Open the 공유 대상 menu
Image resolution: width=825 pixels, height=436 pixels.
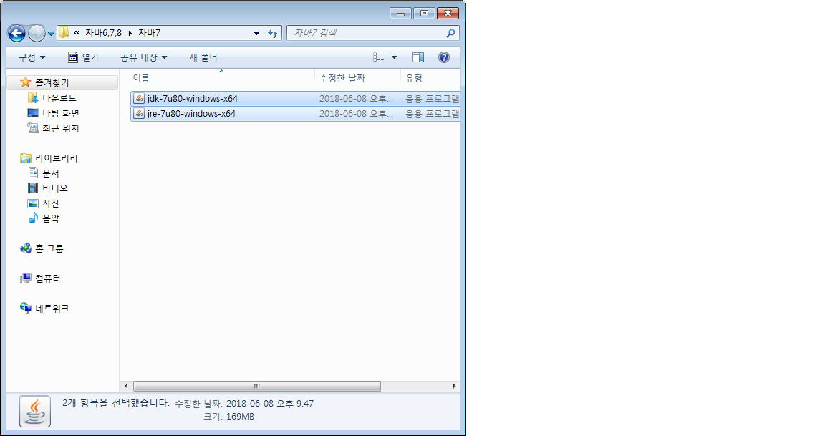click(x=143, y=57)
